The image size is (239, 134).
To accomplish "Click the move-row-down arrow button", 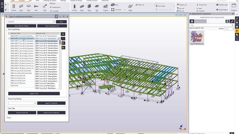I will pos(63,48).
